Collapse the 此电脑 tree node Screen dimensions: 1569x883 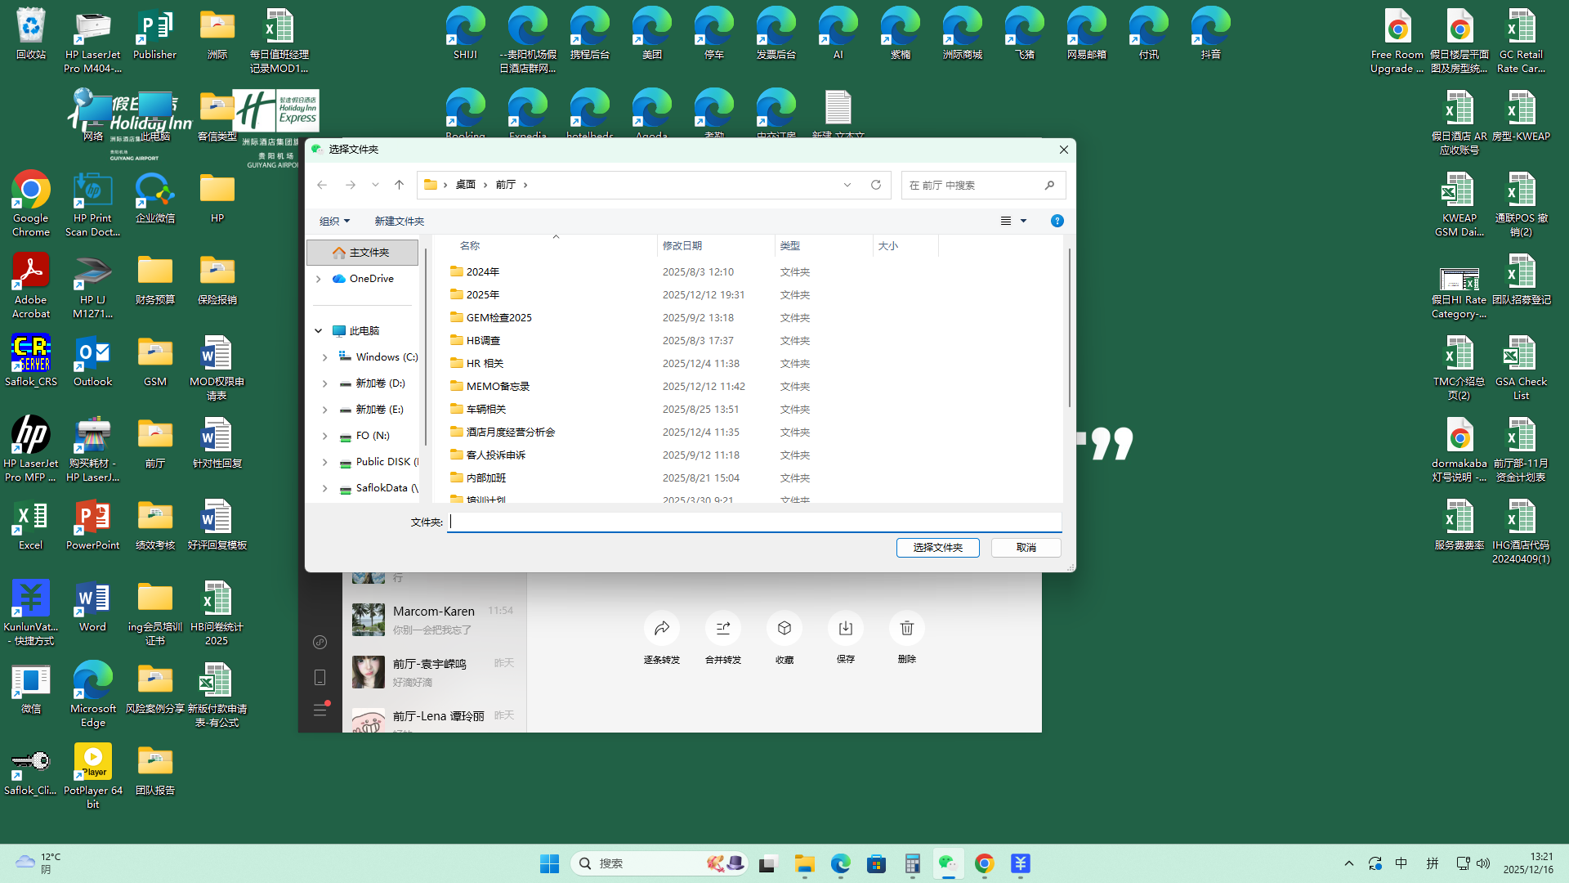point(319,331)
